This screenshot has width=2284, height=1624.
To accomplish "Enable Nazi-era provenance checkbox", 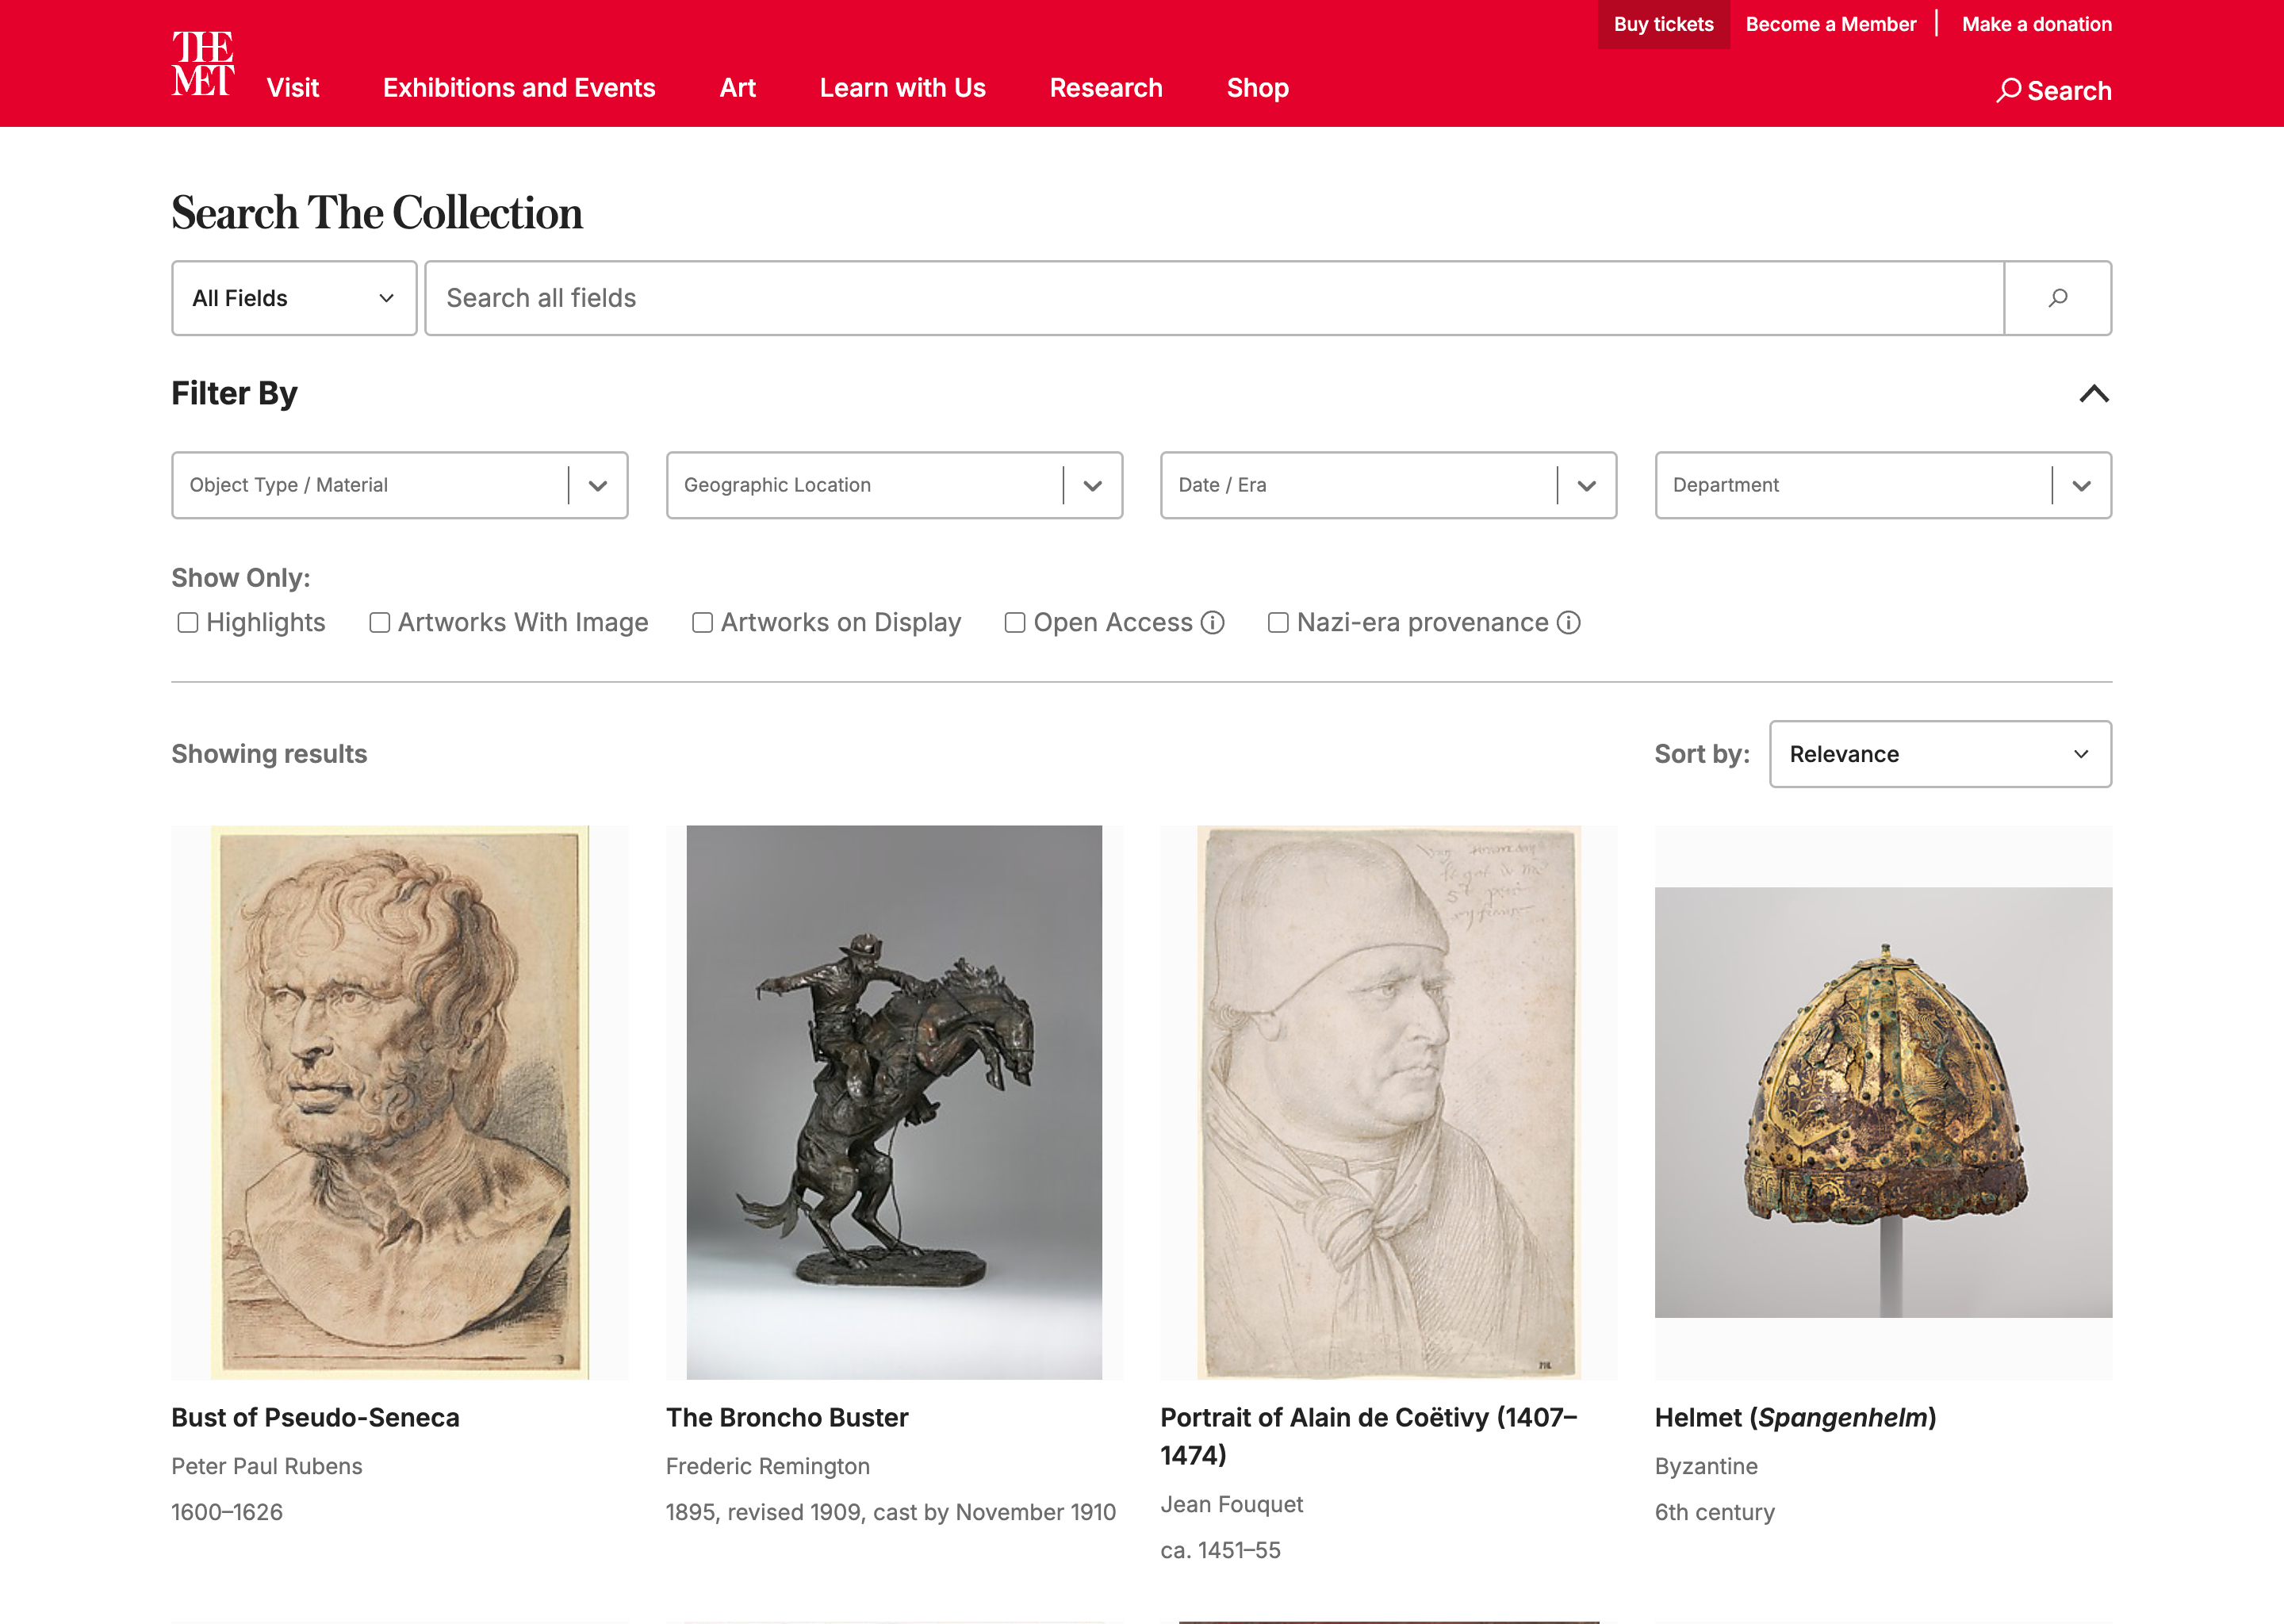I will [x=1278, y=623].
